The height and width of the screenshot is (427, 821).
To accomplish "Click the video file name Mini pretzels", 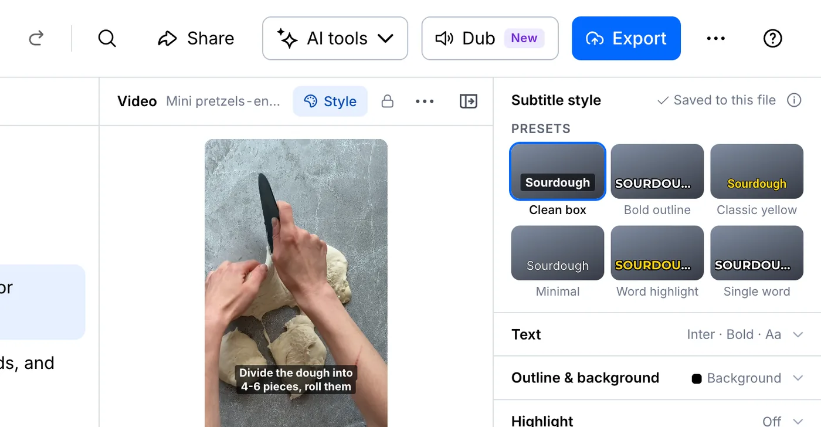I will (223, 101).
